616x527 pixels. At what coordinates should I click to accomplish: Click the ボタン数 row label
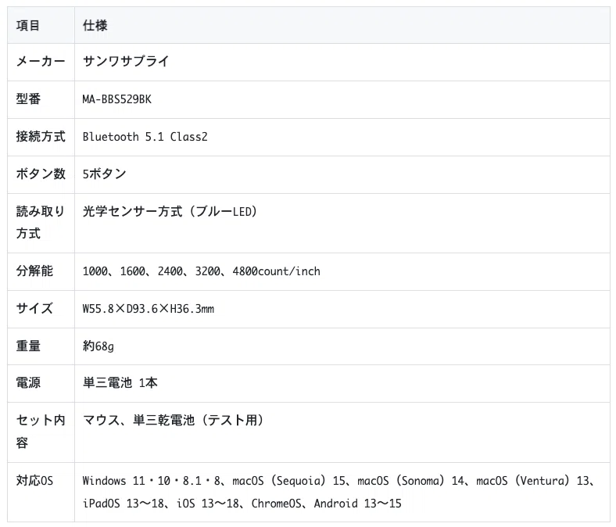point(41,174)
